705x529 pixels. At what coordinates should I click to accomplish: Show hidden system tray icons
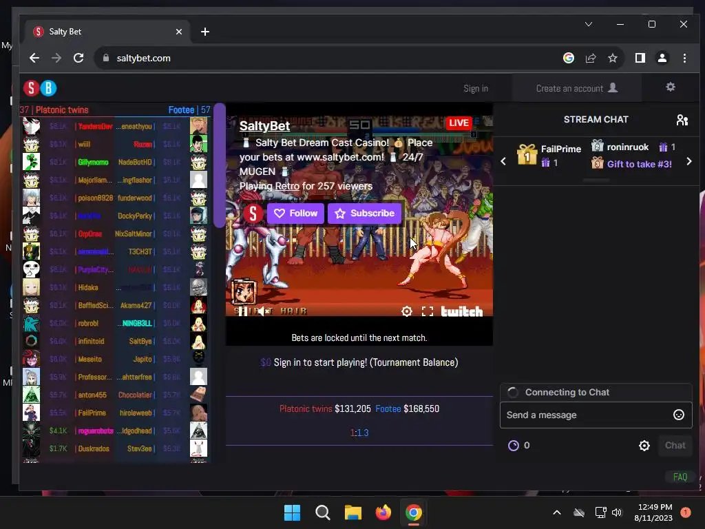point(556,512)
